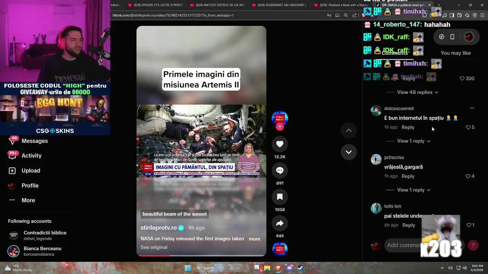The image size is (488, 274).
Task: Open the weather widget showing 14°C
Action: 18,268
